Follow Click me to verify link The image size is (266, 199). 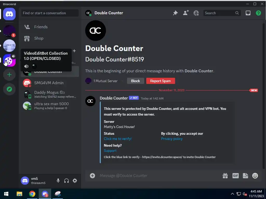coord(118,139)
